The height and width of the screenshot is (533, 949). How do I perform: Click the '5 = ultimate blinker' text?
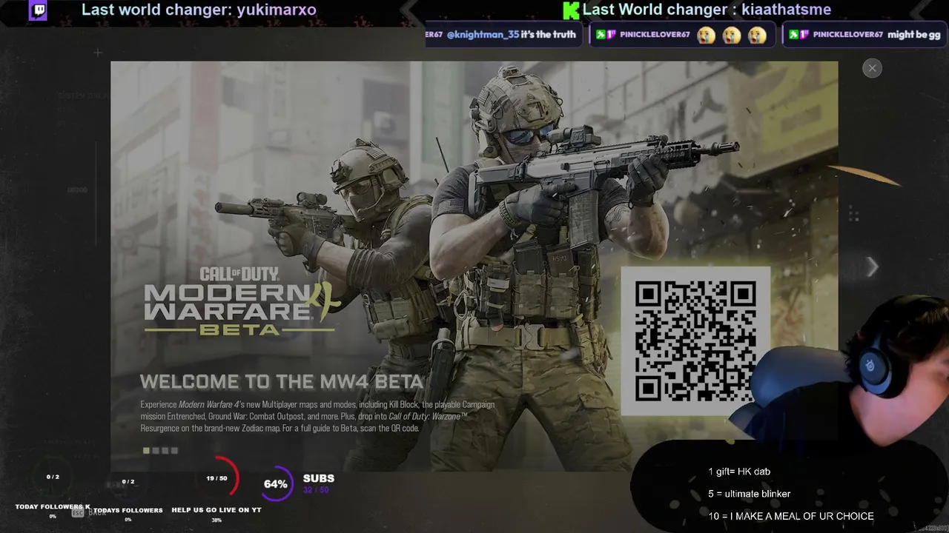750,494
